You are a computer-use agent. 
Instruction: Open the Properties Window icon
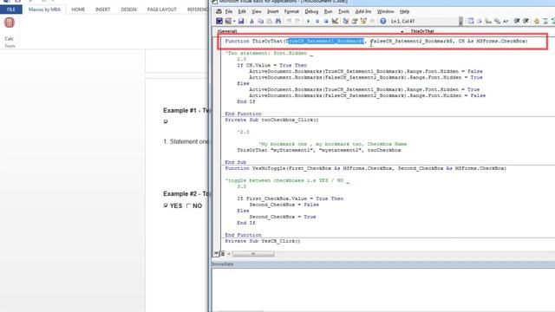coord(355,21)
